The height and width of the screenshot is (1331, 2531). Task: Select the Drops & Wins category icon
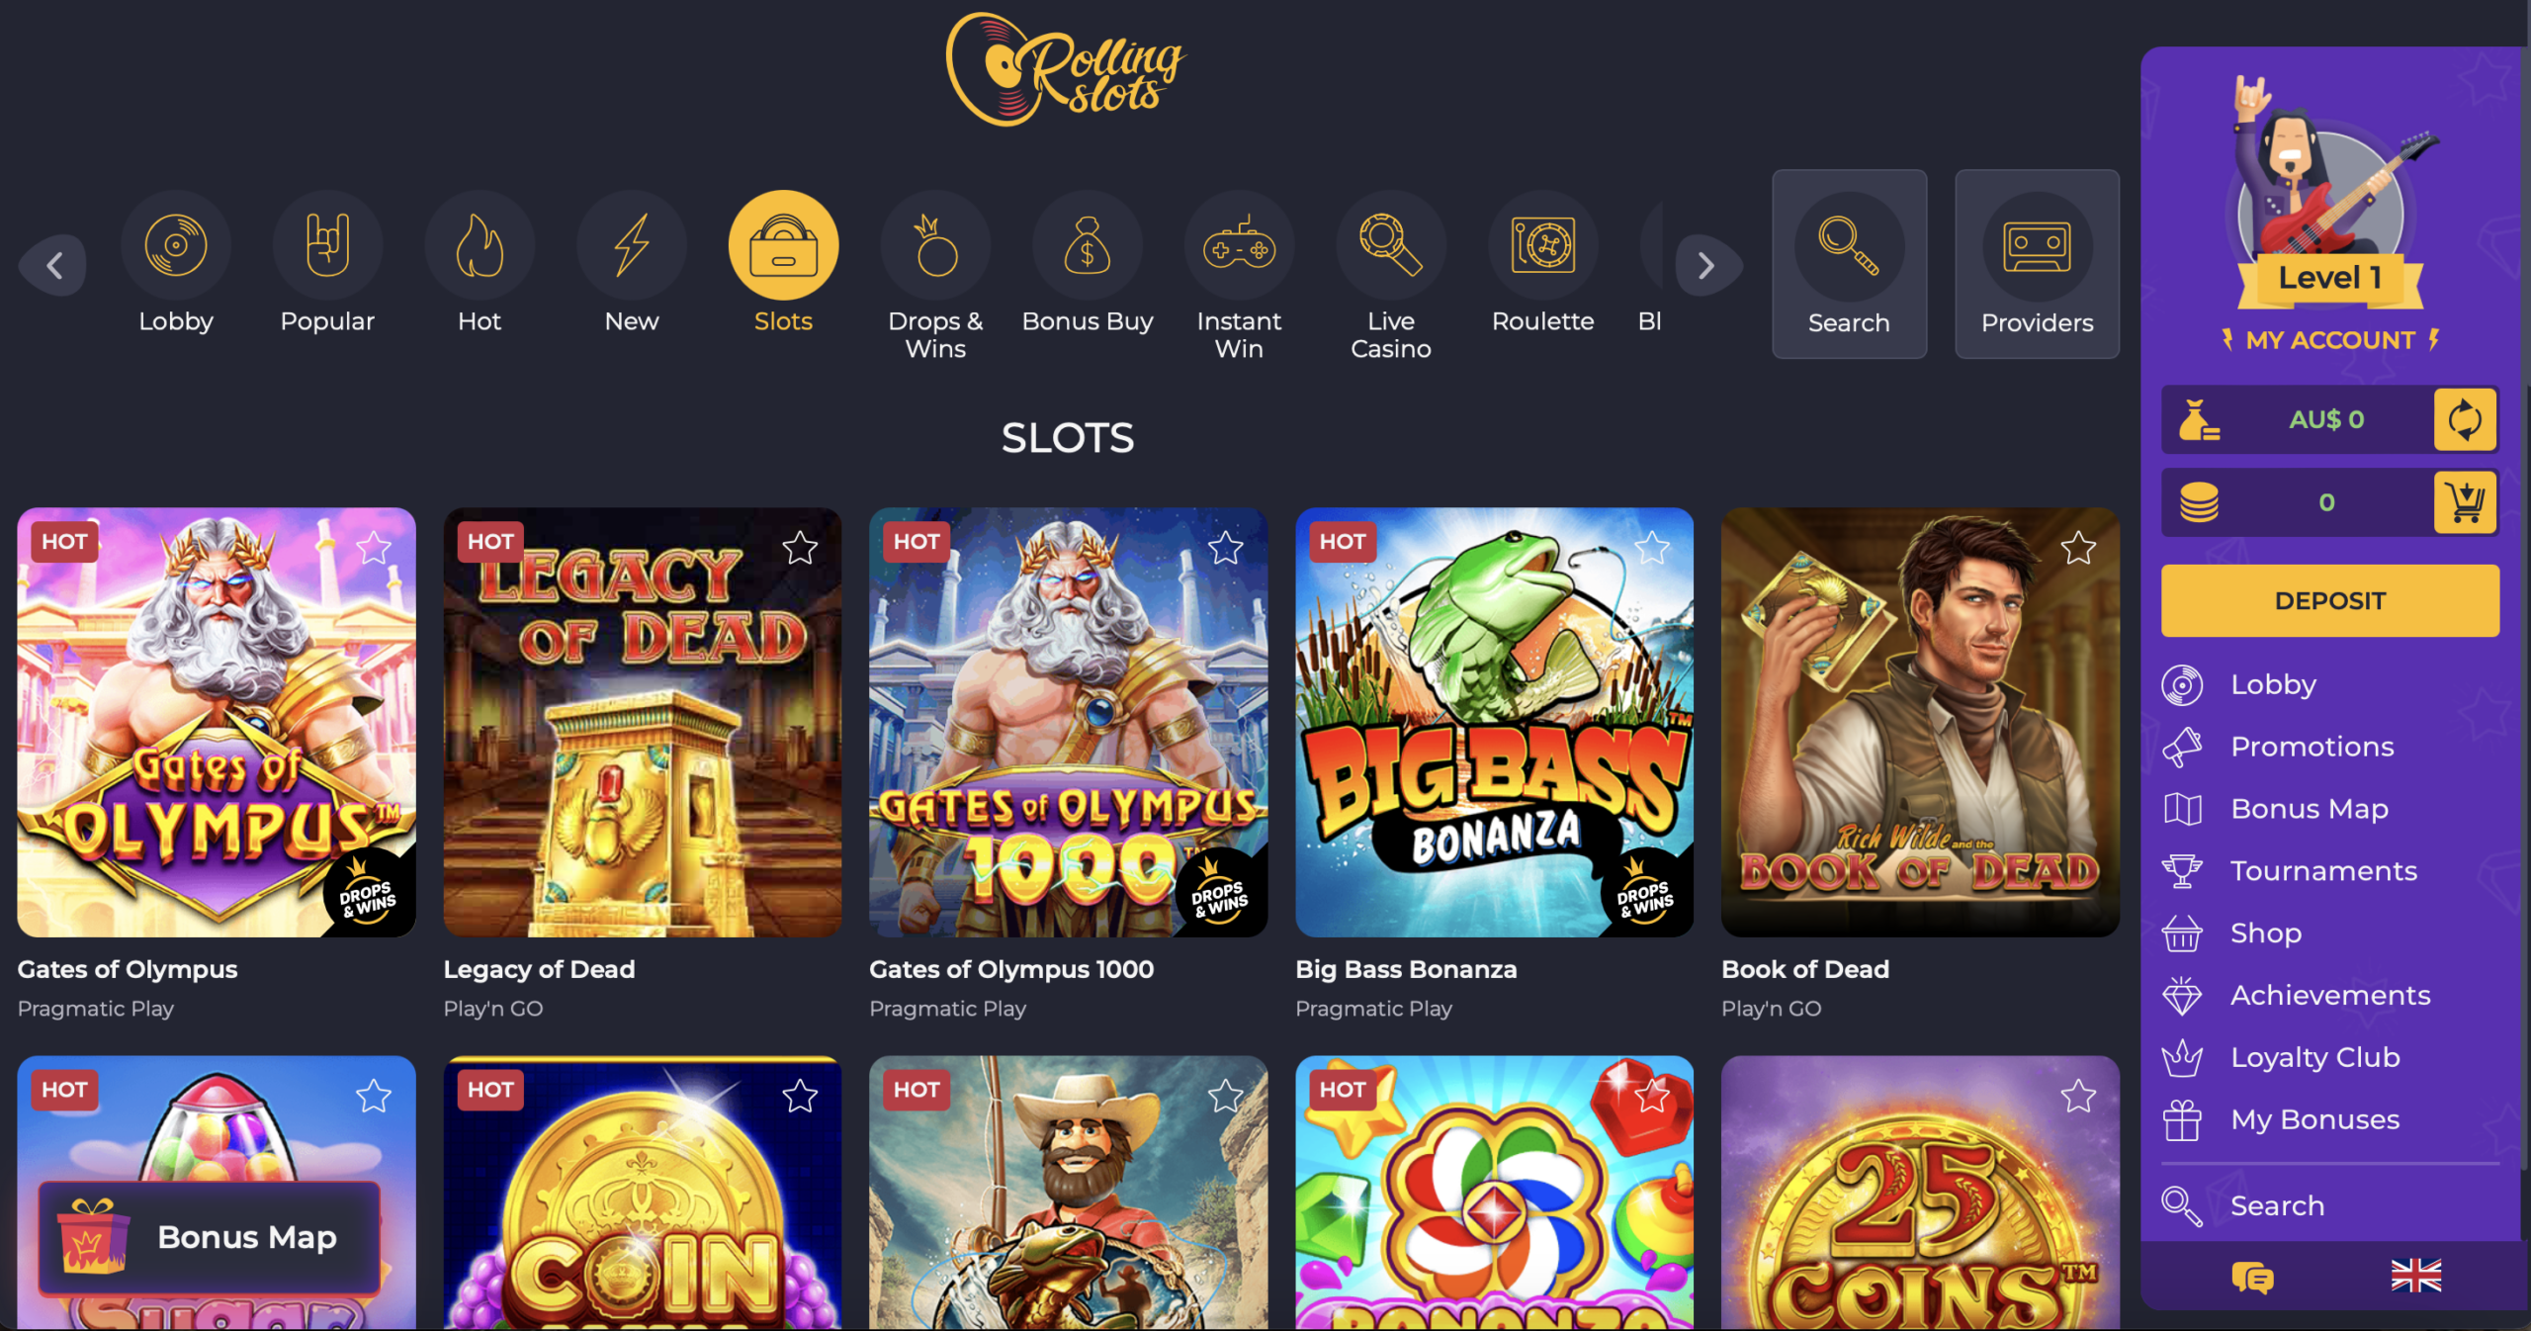[x=935, y=245]
